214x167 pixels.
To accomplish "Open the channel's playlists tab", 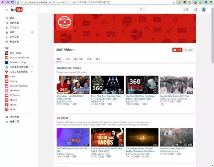I will (78, 59).
